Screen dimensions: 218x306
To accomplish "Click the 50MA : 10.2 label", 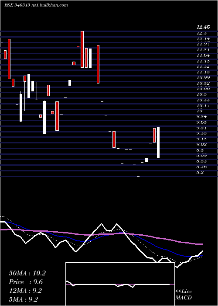I will click(x=27, y=273).
